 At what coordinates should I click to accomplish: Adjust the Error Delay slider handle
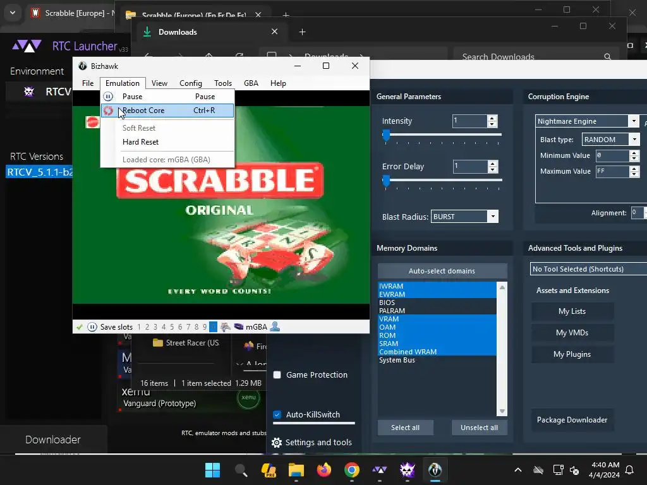click(386, 181)
